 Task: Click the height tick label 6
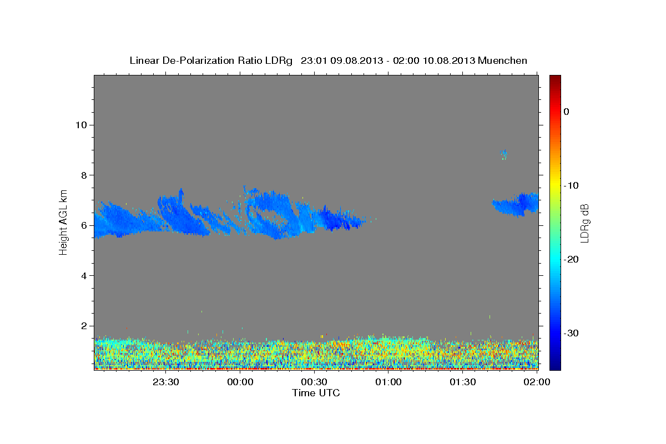tap(84, 225)
